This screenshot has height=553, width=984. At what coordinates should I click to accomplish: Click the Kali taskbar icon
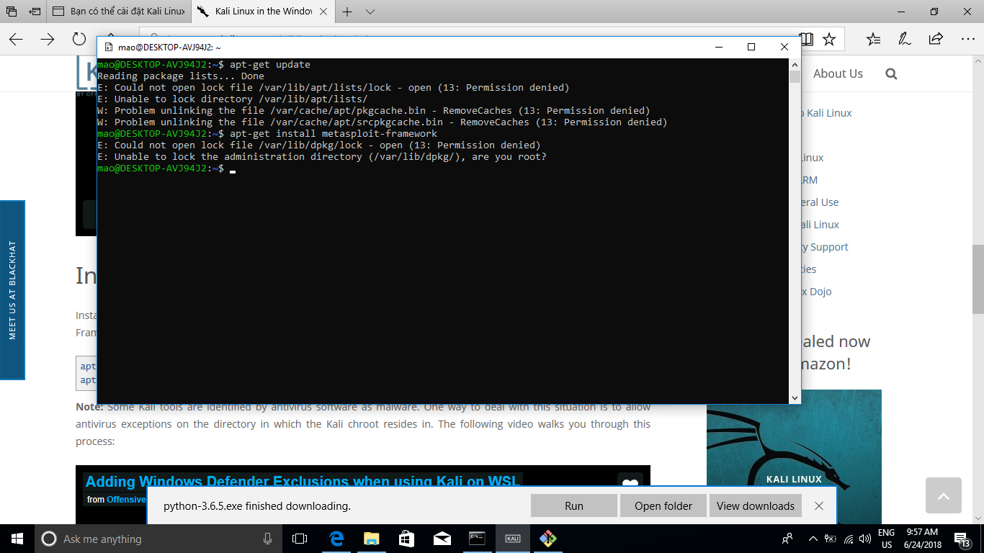tap(512, 539)
